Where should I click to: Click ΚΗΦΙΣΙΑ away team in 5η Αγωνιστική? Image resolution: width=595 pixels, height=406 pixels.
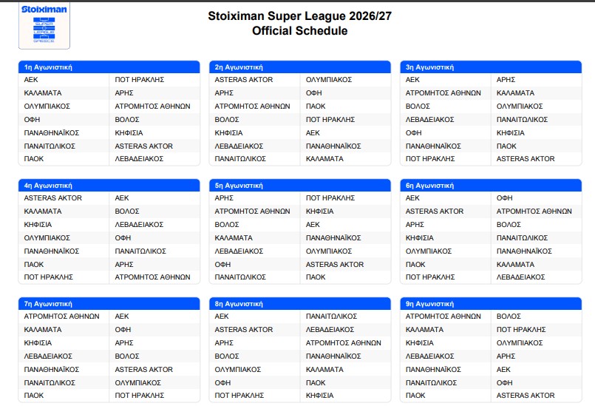click(x=320, y=212)
